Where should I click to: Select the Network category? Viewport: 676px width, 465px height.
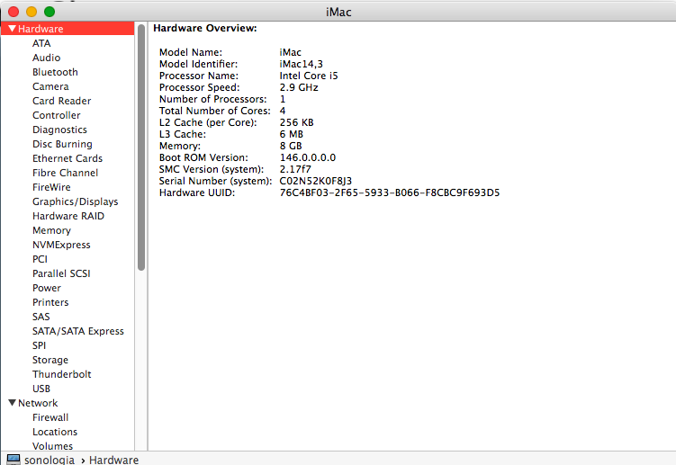pos(38,403)
